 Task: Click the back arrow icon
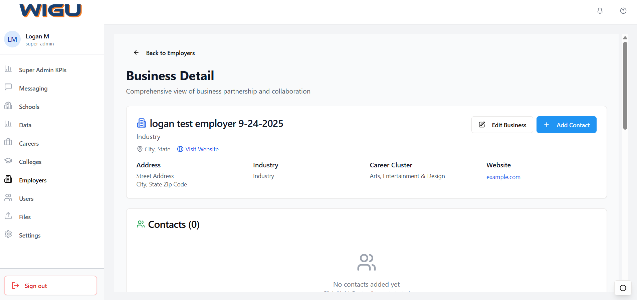136,52
